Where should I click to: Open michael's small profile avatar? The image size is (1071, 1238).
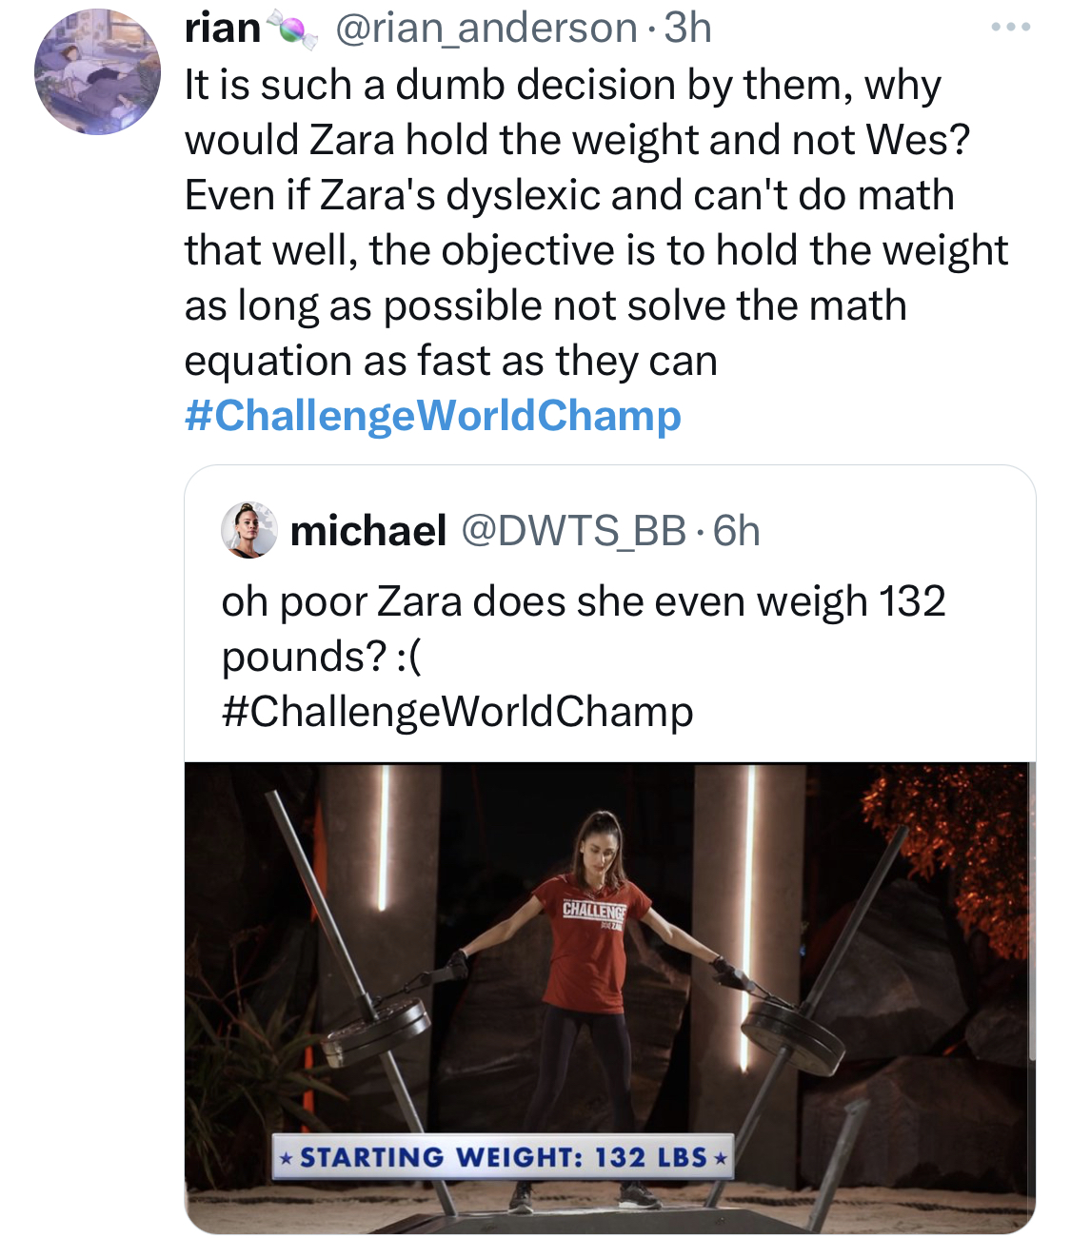click(x=249, y=530)
